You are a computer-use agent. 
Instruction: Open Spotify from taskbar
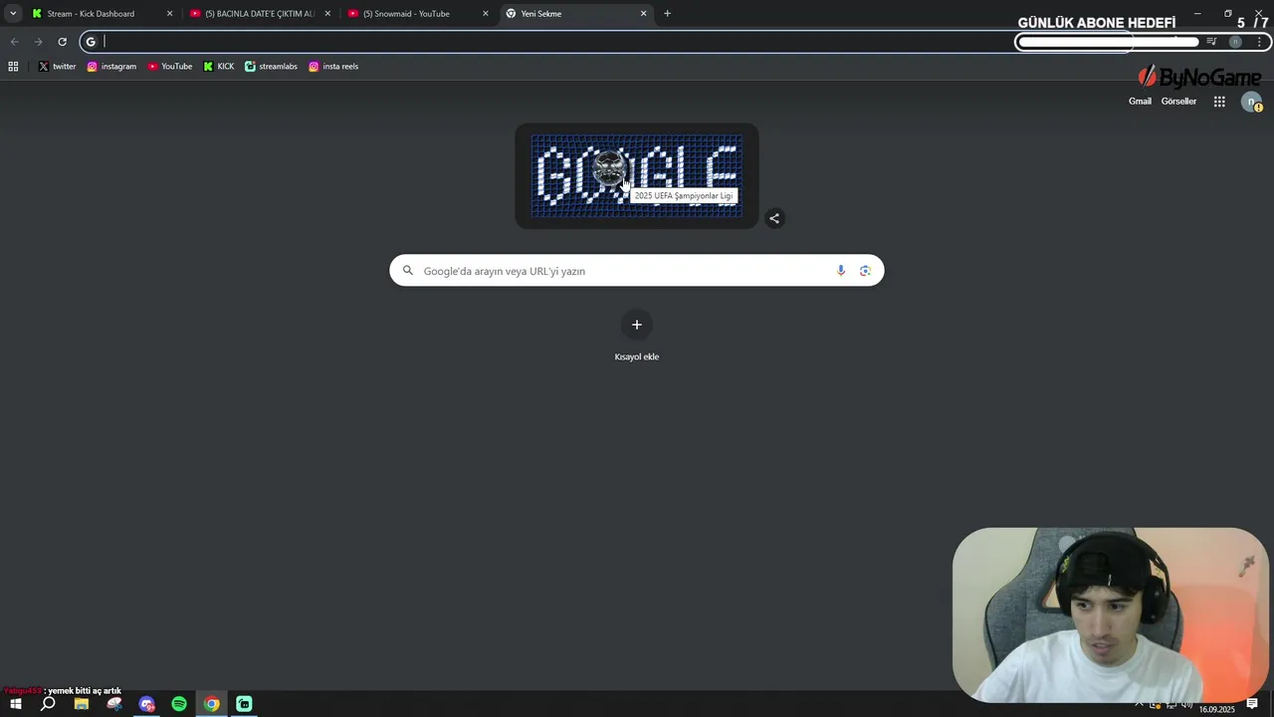pos(179,704)
